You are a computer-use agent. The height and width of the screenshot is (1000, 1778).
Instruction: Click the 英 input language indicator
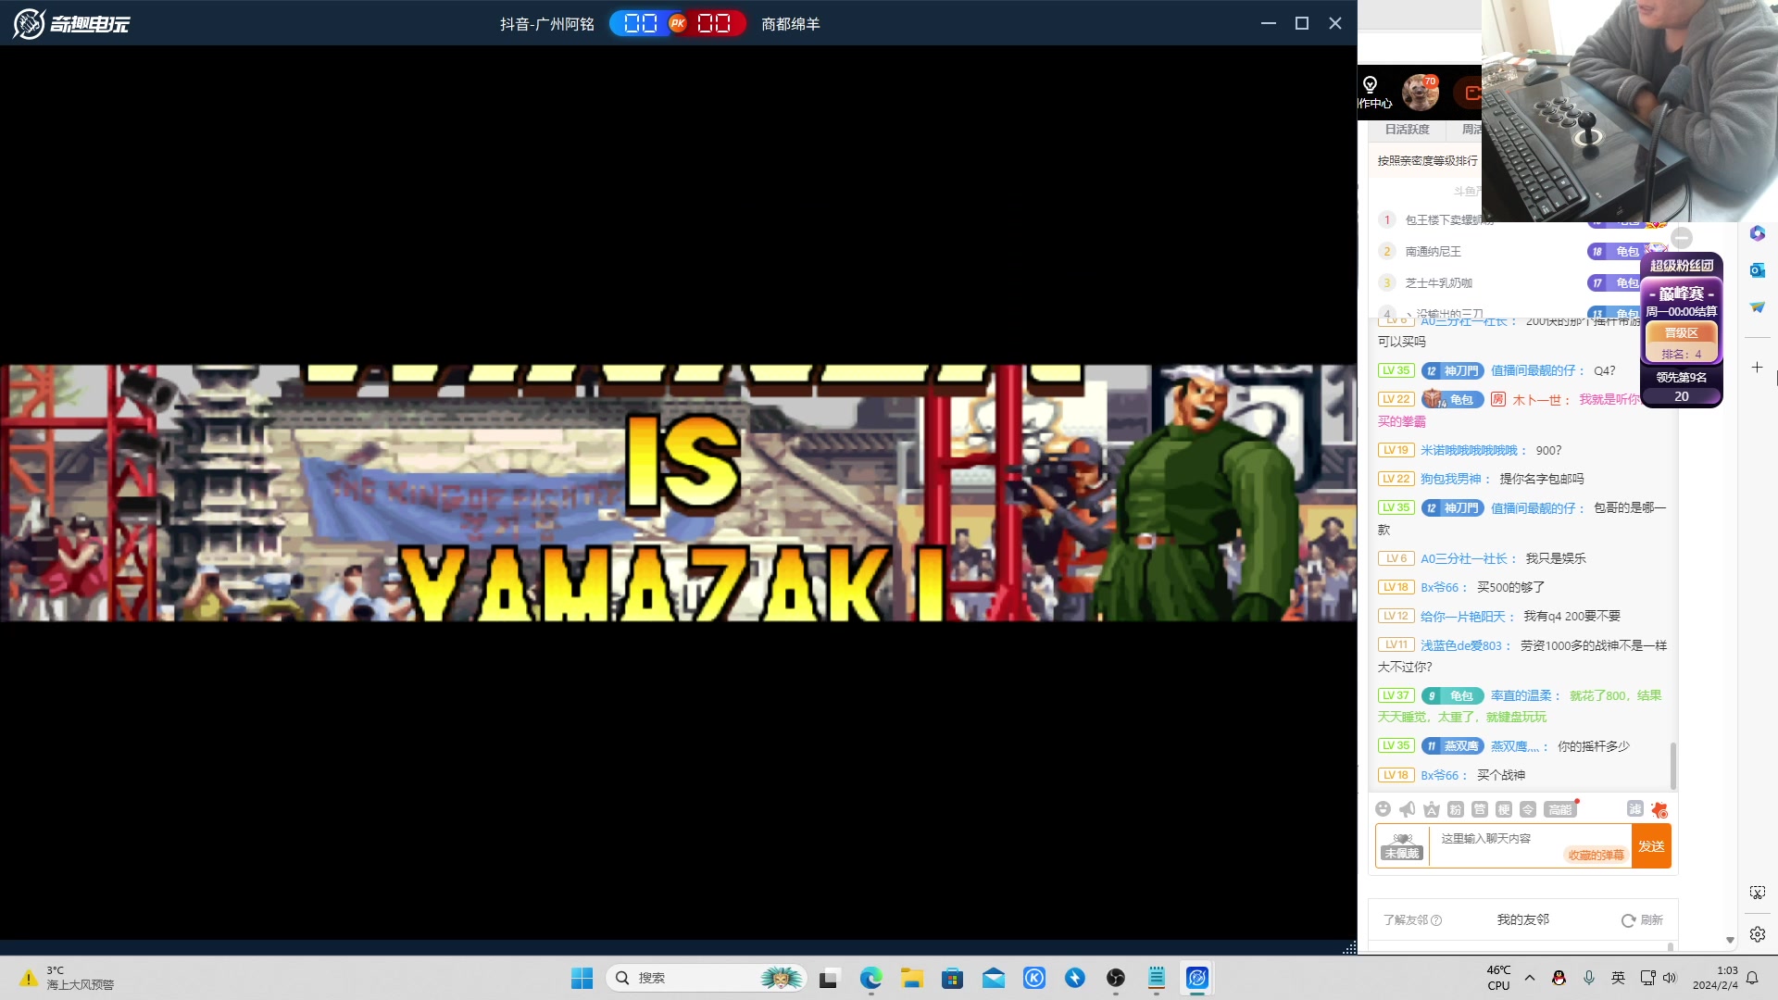point(1618,978)
